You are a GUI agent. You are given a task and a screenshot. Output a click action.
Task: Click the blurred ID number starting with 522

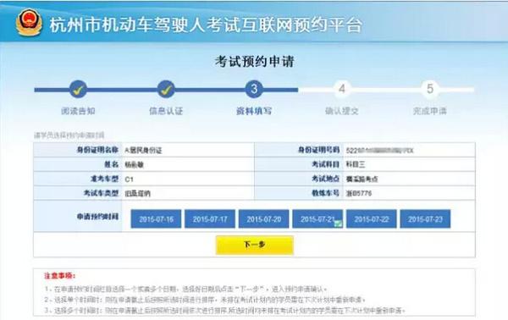coord(379,151)
